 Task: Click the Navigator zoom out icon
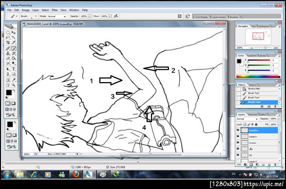252,48
